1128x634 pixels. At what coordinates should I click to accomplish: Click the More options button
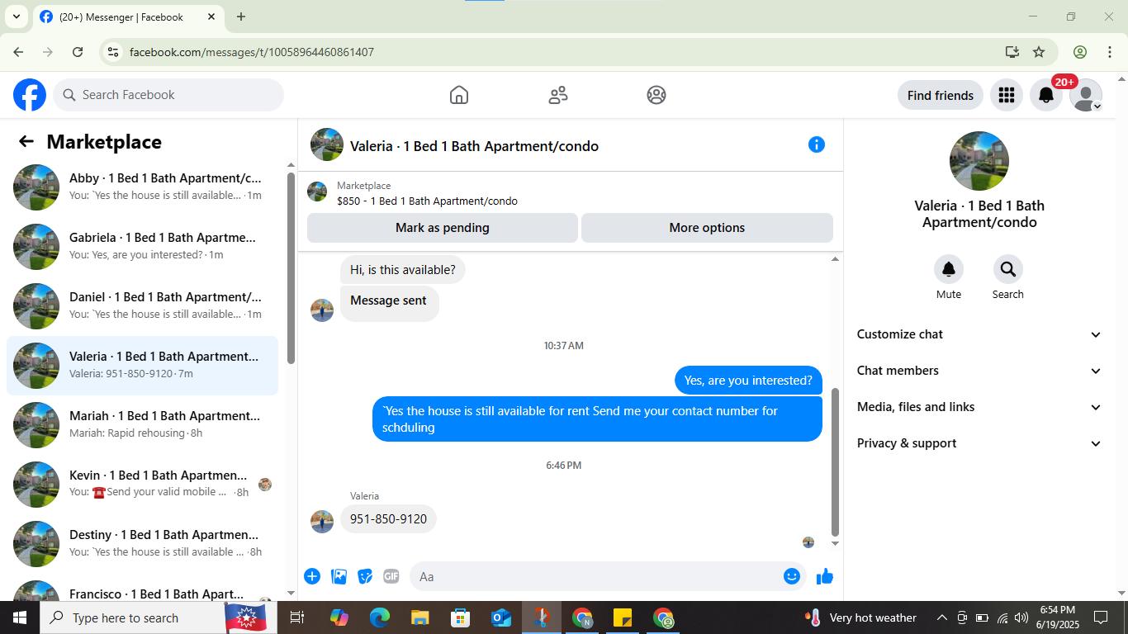[707, 228]
